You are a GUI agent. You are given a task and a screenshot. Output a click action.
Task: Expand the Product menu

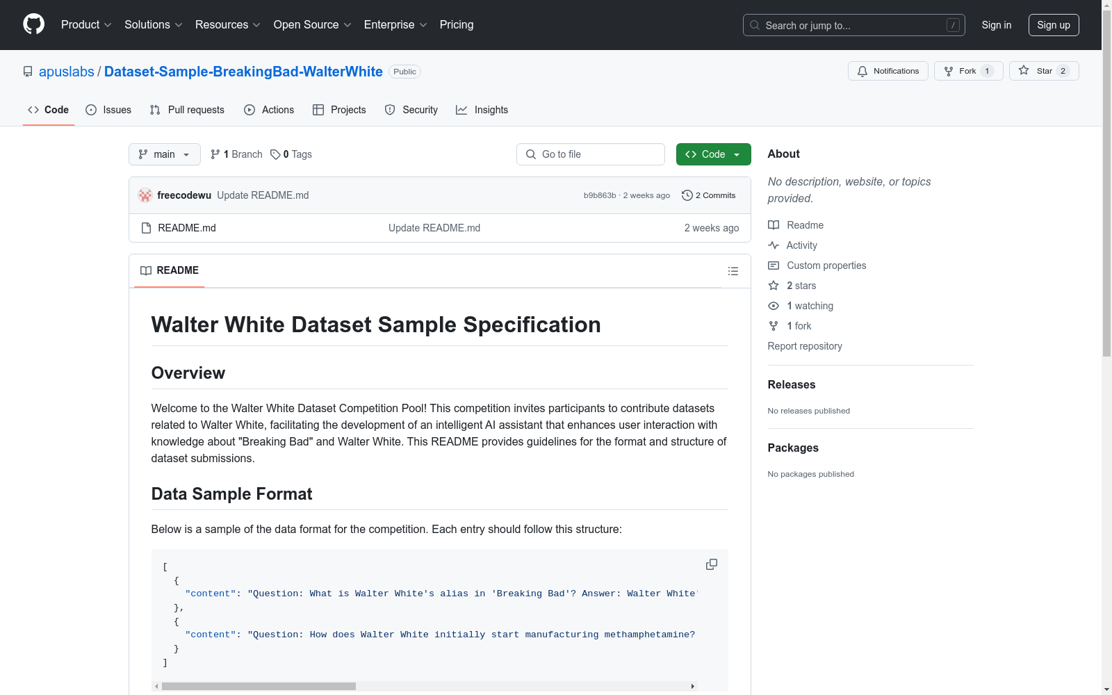tap(86, 24)
